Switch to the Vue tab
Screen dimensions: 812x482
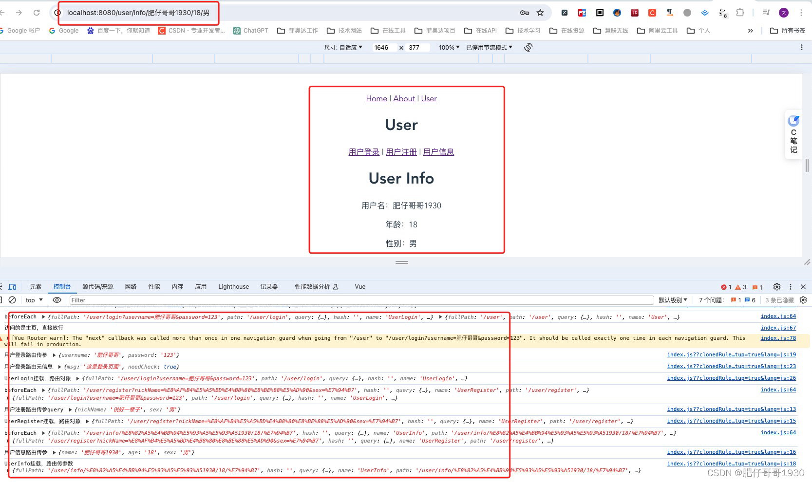360,287
